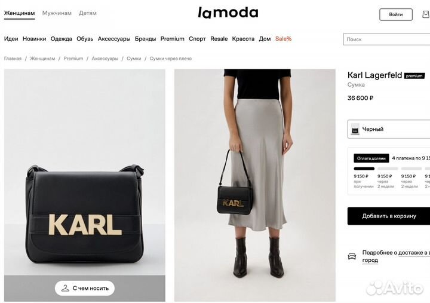Open the Аксессуары menu
The height and width of the screenshot is (303, 430).
[114, 39]
